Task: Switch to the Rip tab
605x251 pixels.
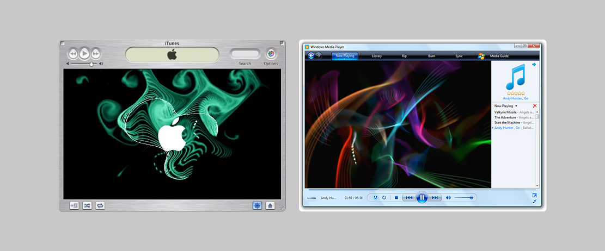Action: pyautogui.click(x=405, y=56)
